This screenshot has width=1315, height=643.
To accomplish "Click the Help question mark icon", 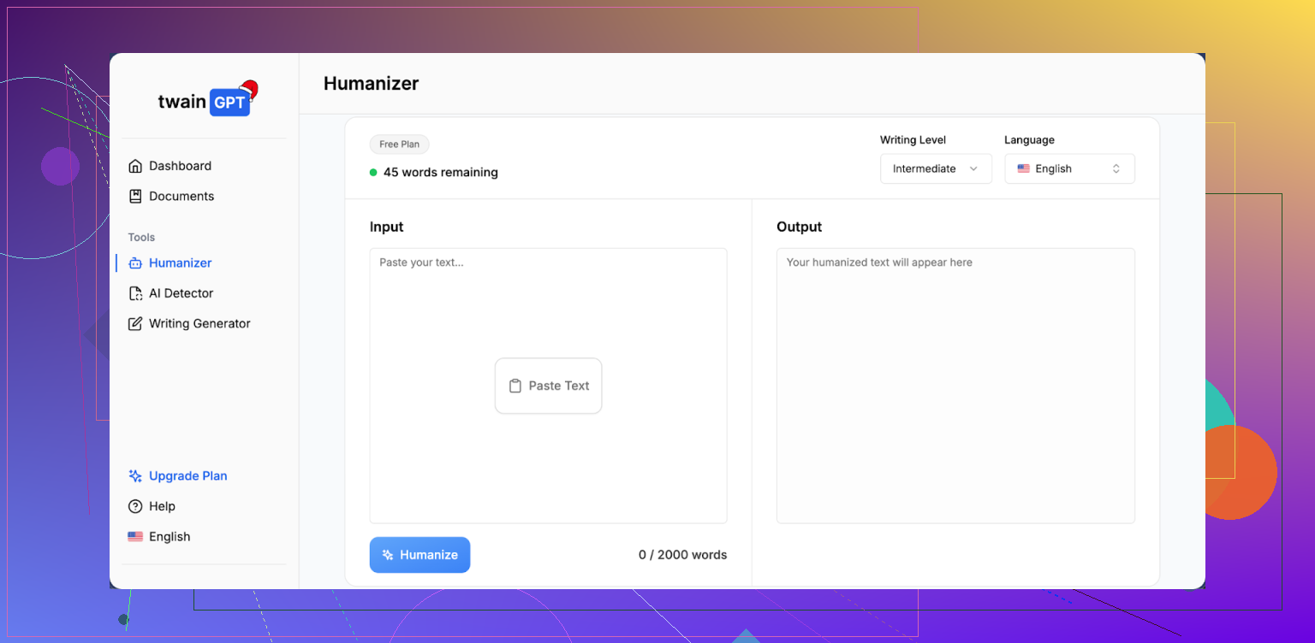I will 135,506.
